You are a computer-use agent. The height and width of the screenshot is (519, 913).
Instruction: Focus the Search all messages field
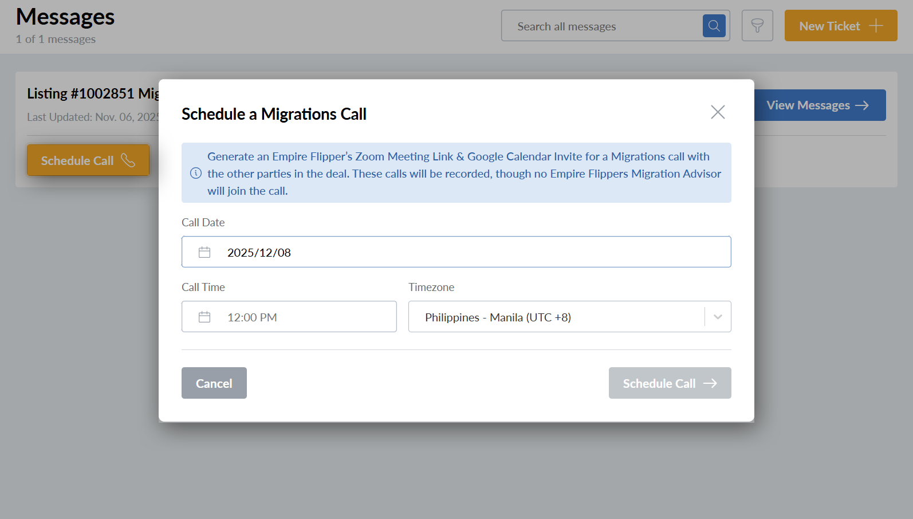tap(601, 26)
